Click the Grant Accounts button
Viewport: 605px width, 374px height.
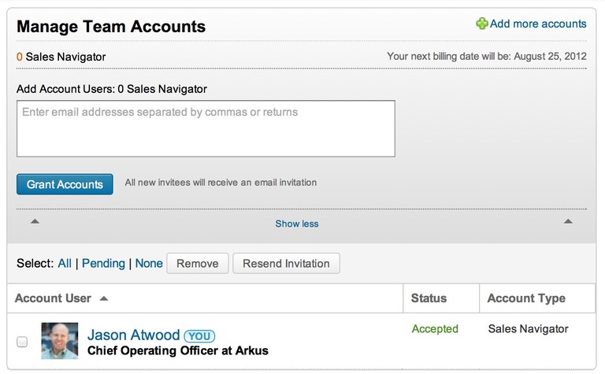(x=65, y=184)
